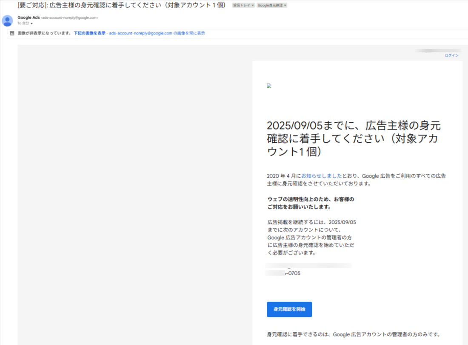The image size is (468, 345).
Task: Click the 画像が非表示になっています notice text
Action: 44,33
